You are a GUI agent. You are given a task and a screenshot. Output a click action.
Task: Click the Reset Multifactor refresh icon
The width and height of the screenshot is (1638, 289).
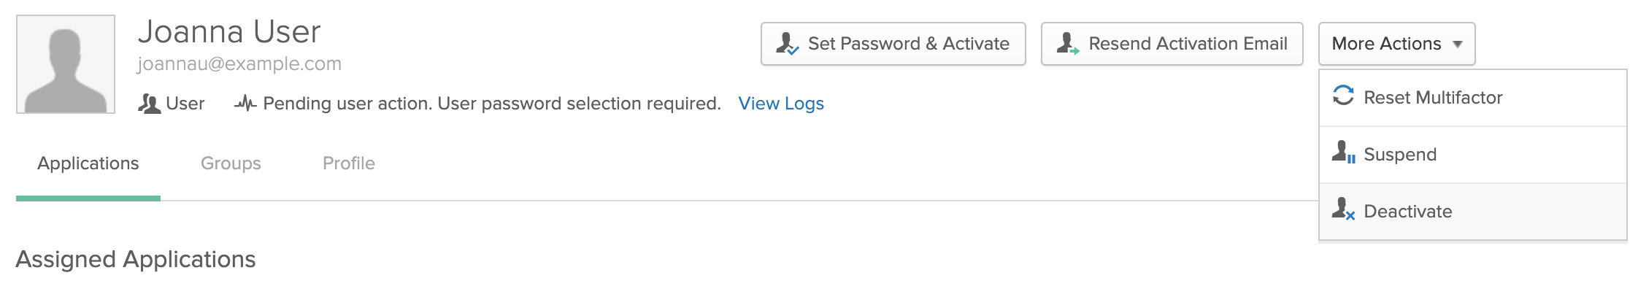pos(1343,96)
